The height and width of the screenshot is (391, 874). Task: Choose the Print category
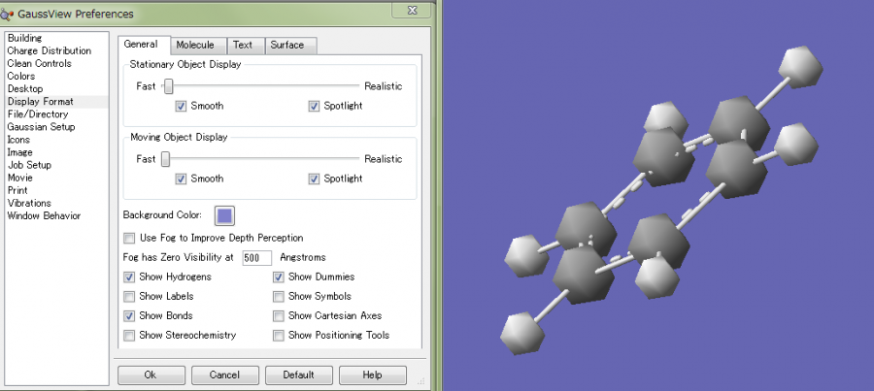[17, 190]
